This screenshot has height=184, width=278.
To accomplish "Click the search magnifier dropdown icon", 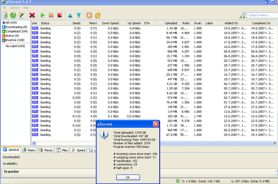I will click(242, 15).
